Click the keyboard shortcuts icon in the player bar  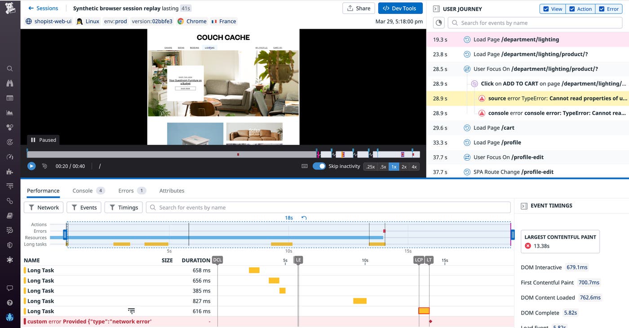[x=305, y=166]
